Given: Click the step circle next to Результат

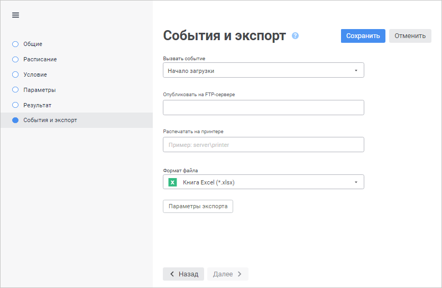Looking at the screenshot, I should tap(15, 105).
